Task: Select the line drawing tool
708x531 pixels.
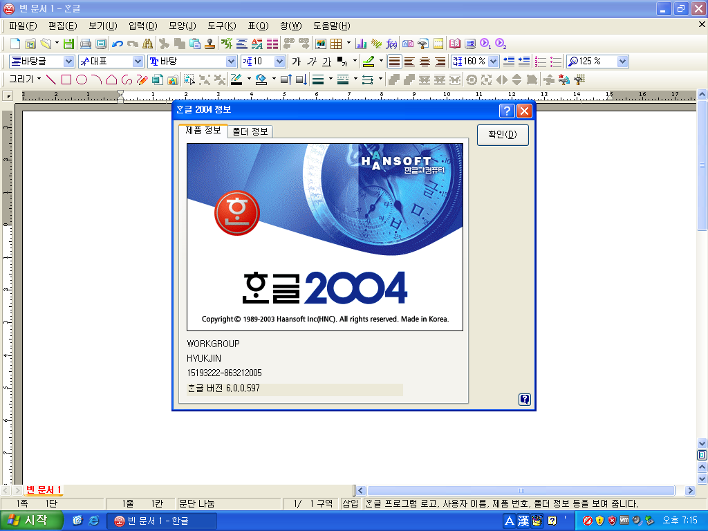Action: (51, 80)
